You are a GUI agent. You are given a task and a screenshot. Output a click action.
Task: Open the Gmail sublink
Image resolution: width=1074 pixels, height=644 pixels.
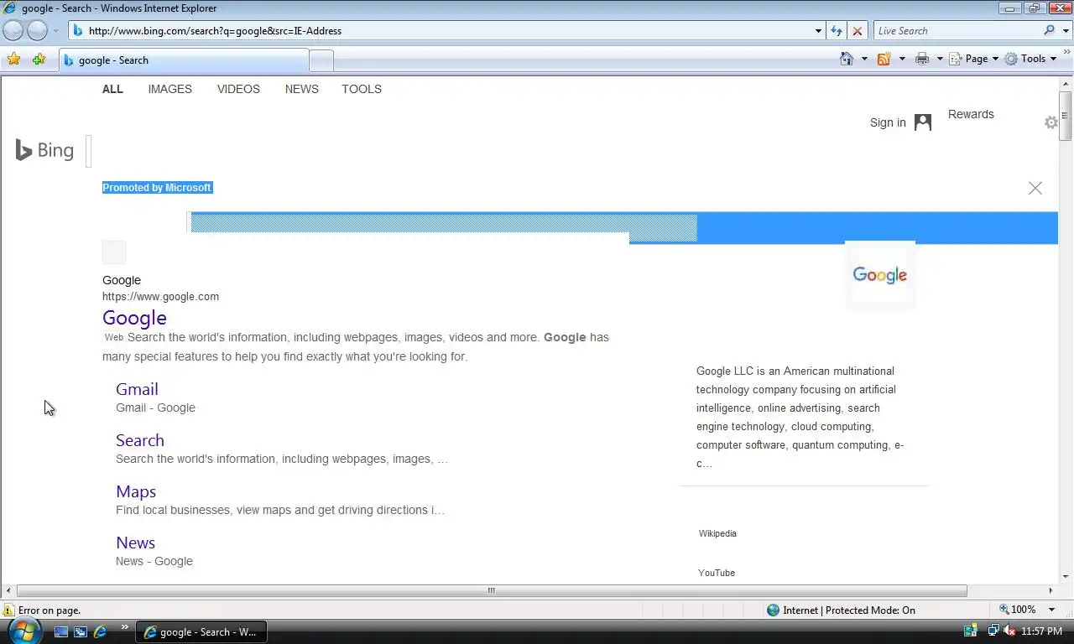(x=137, y=389)
